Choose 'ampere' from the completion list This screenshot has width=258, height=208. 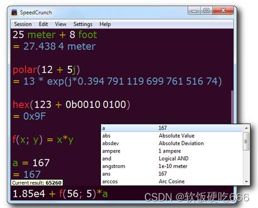[172, 151]
